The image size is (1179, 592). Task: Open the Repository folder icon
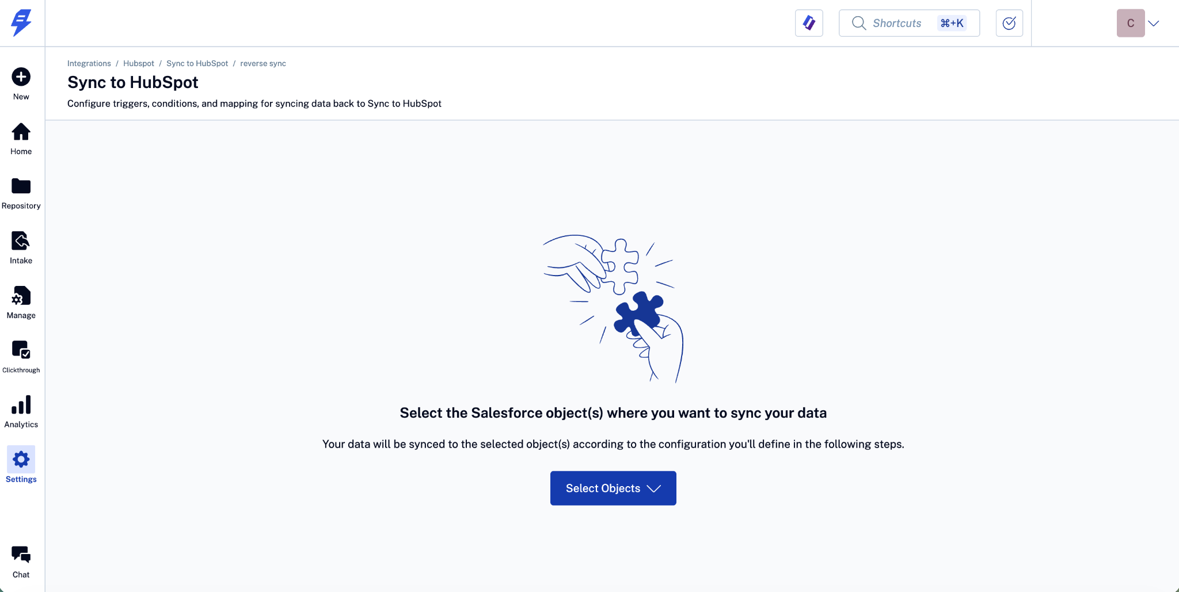(x=21, y=186)
